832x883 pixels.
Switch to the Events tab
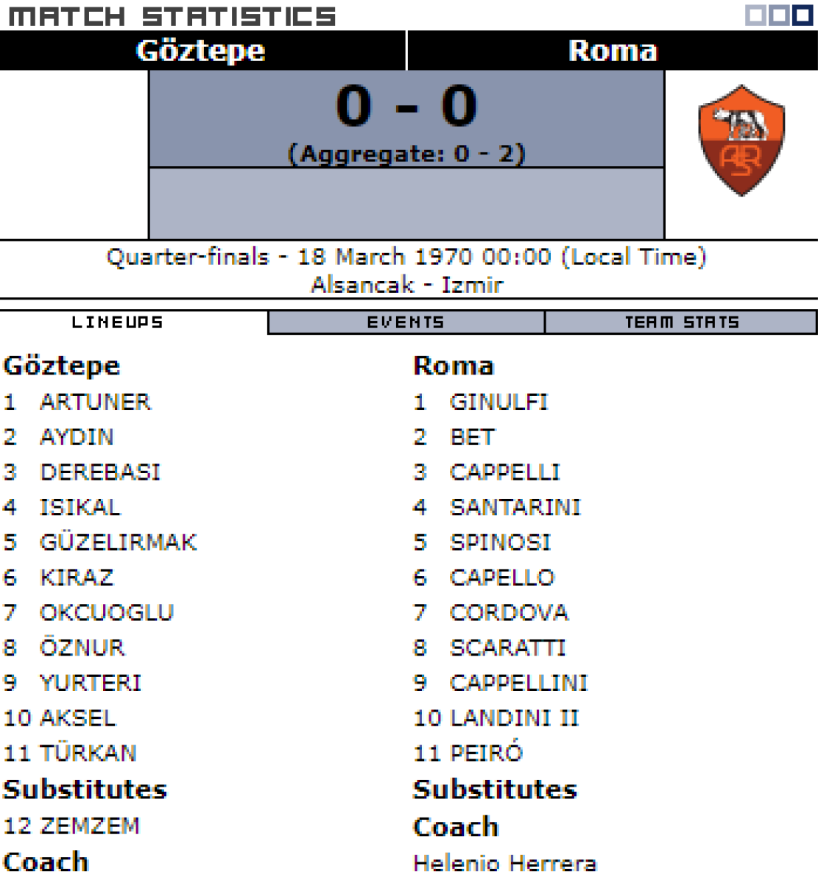(x=406, y=322)
